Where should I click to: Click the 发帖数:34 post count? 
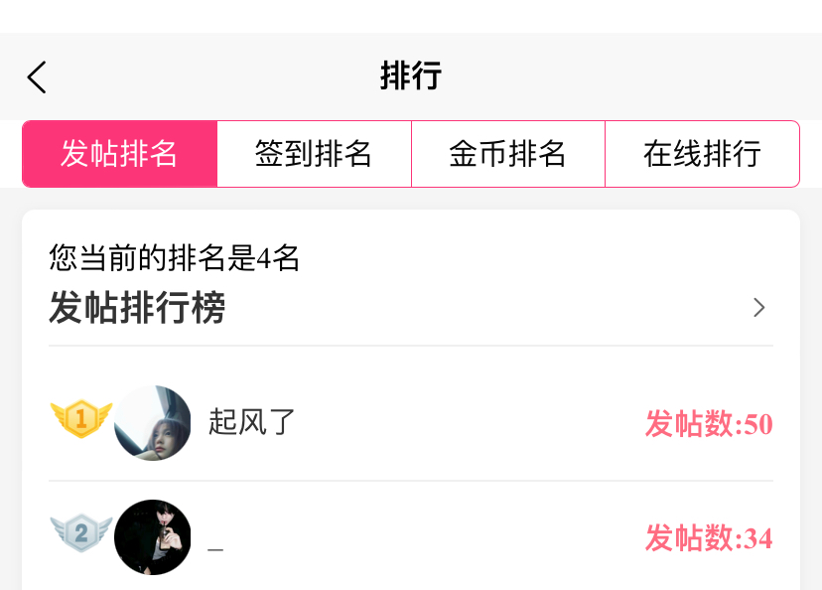(709, 538)
